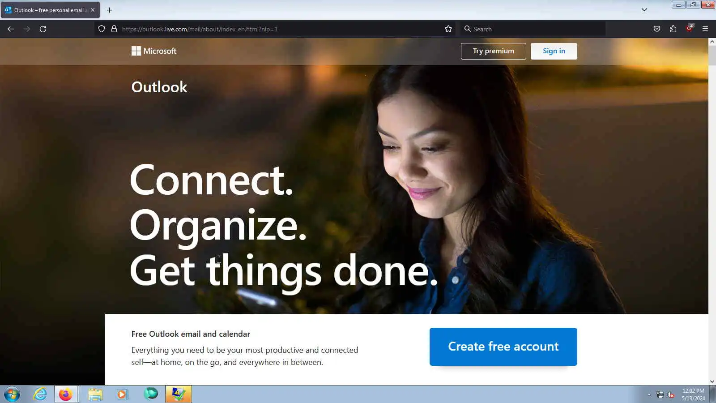Click the Try premium button
Screen dimensions: 716x403
(x=494, y=51)
